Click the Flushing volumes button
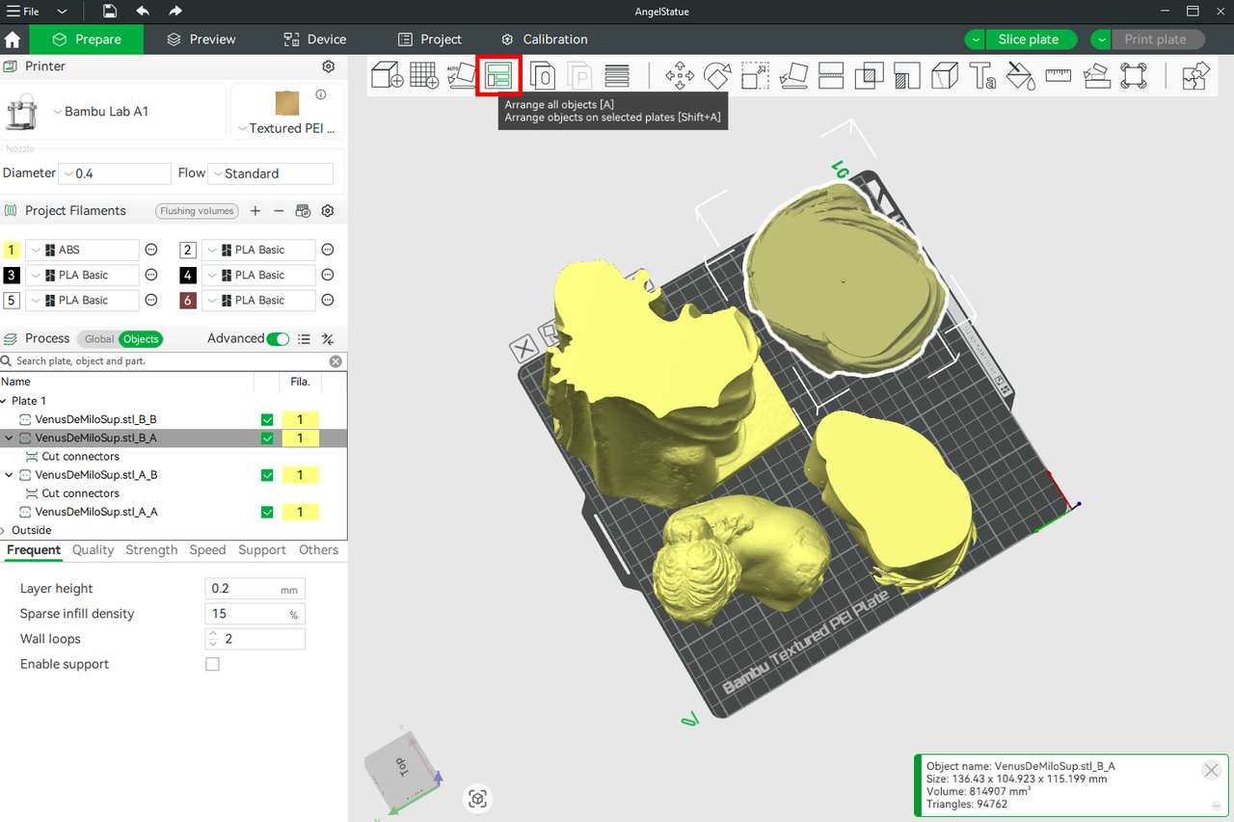The image size is (1234, 822). tap(198, 211)
